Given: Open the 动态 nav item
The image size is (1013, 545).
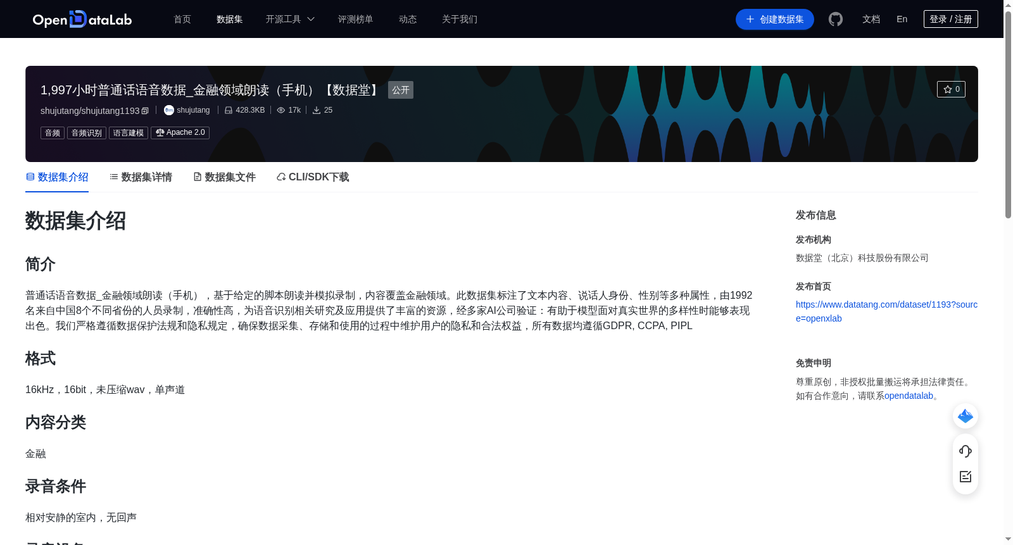Looking at the screenshot, I should point(408,20).
